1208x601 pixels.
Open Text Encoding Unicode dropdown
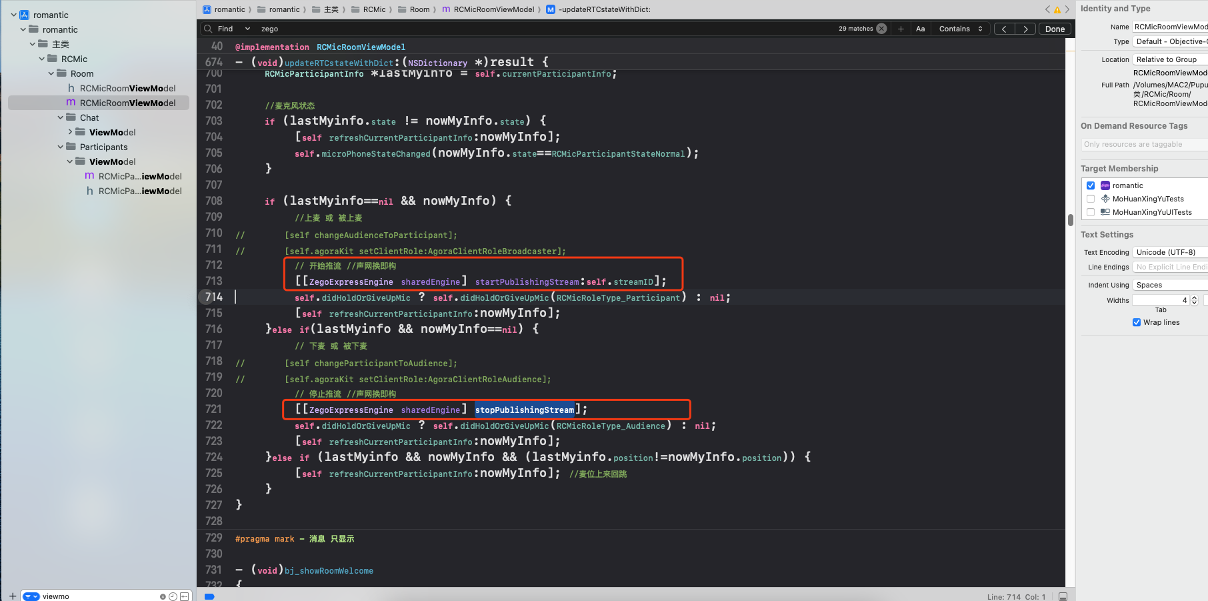(1170, 252)
